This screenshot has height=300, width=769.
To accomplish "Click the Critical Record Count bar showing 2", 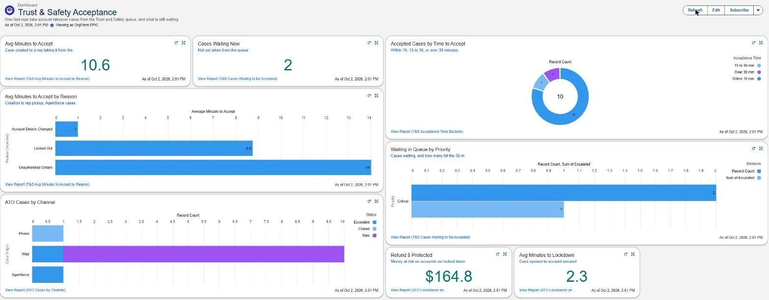I will click(x=564, y=193).
